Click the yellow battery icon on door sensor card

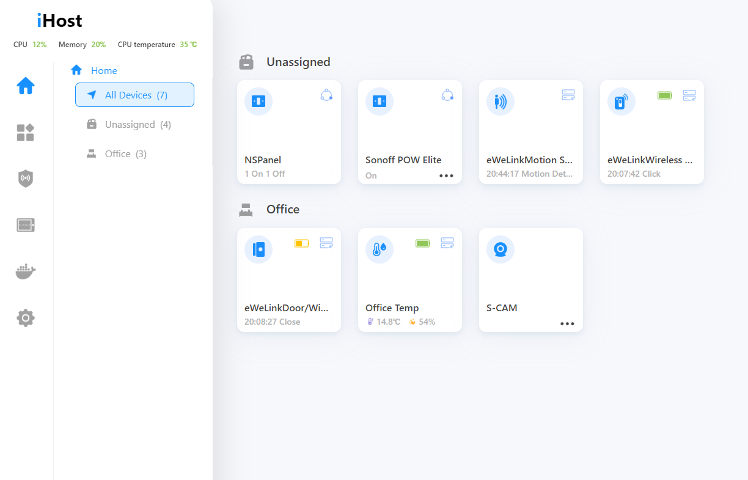302,243
